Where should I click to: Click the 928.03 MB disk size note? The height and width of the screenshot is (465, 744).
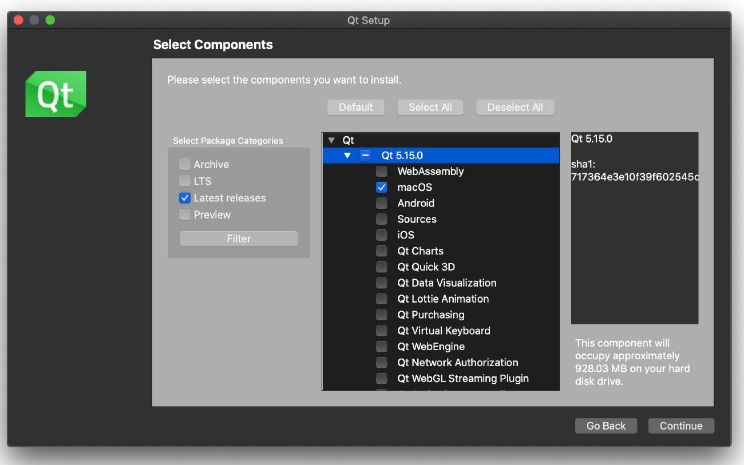(x=632, y=363)
